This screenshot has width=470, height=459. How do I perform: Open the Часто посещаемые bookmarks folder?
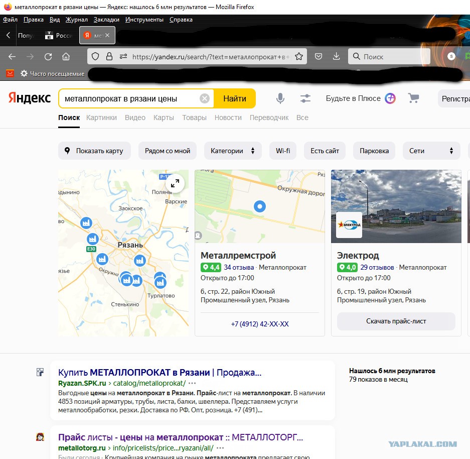[53, 73]
